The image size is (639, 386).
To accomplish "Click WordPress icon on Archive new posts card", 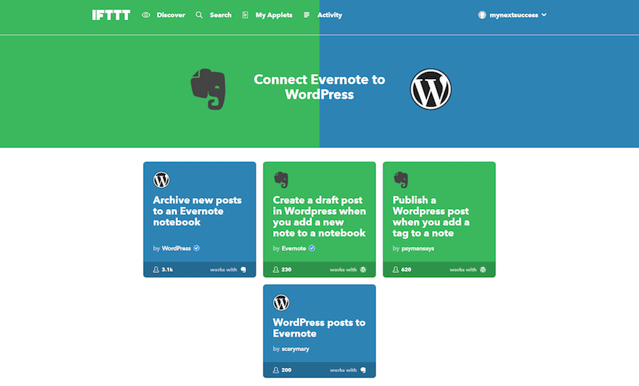I will (161, 180).
